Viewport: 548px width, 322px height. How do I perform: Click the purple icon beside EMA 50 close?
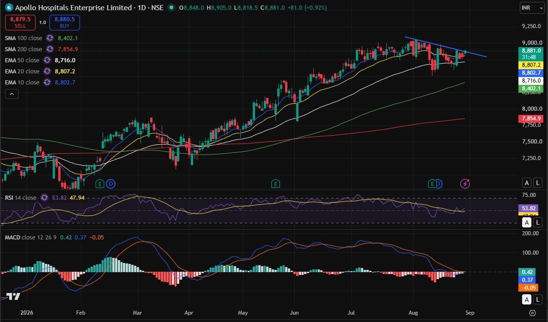47,60
